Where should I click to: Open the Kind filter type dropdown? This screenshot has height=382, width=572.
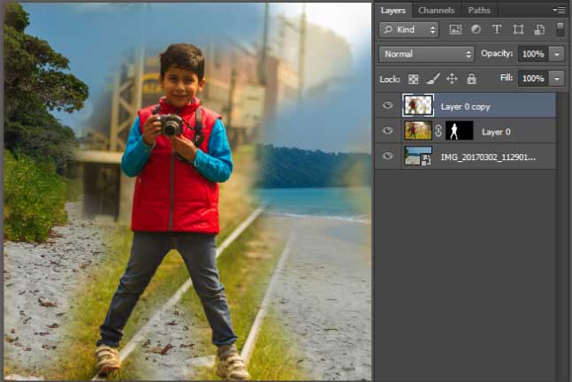coord(408,29)
